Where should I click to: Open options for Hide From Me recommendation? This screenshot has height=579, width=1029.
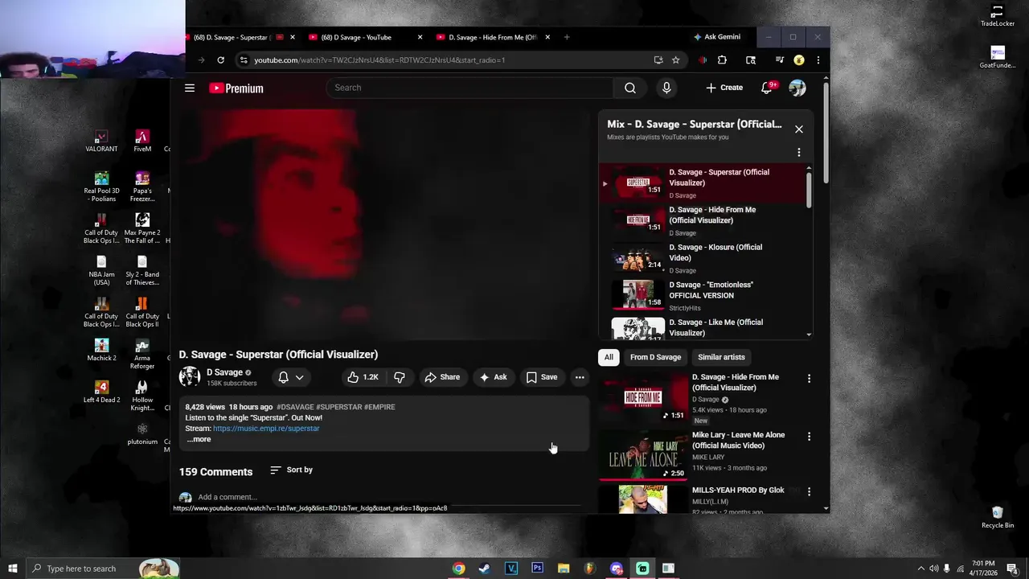tap(810, 379)
